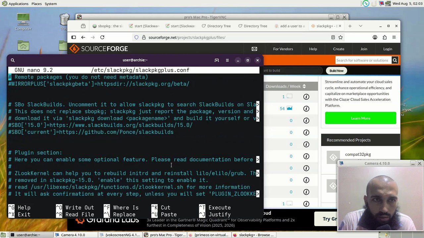The height and width of the screenshot is (238, 424).
Task: Open info icon for row with 54 downloads
Action: (306, 108)
